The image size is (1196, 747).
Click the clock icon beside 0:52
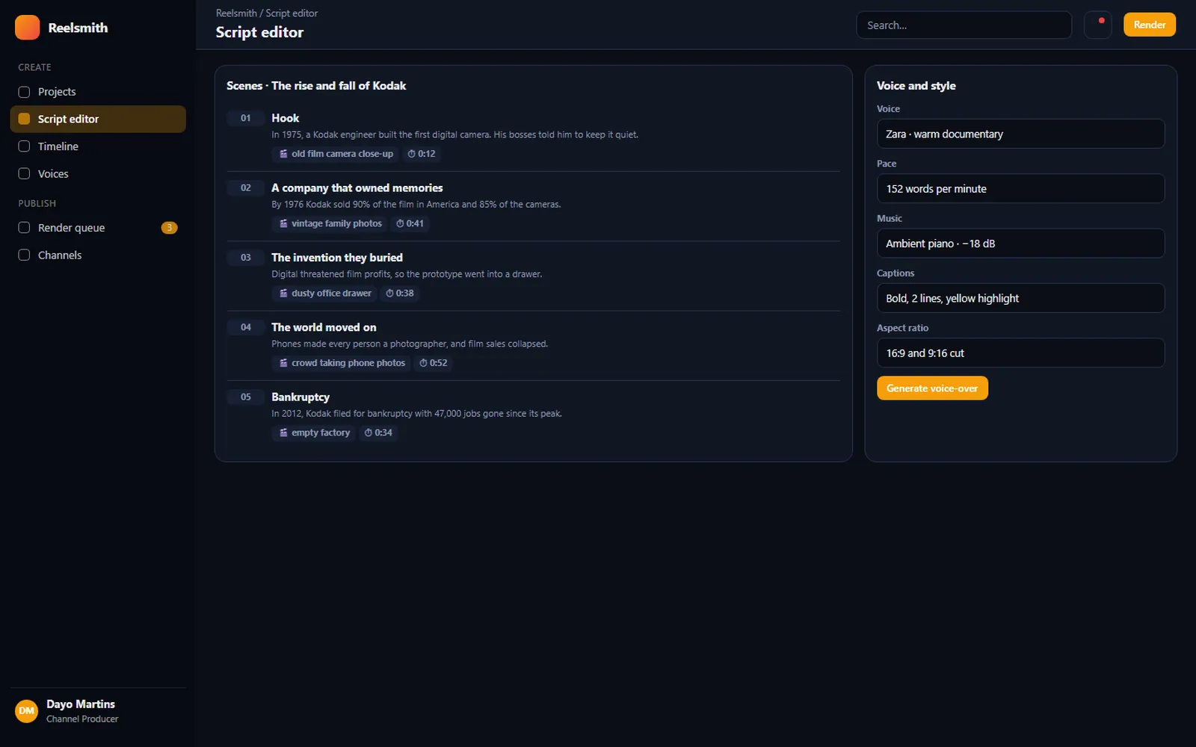pos(423,363)
